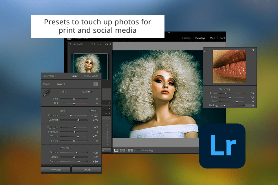Image resolution: width=278 pixels, height=185 pixels.
Task: Click the Reset button
Action: 86,170
